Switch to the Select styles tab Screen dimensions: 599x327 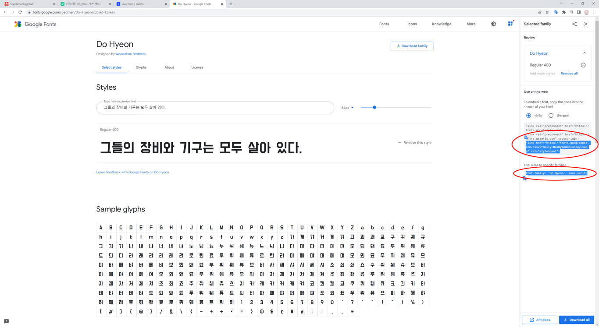pos(112,67)
